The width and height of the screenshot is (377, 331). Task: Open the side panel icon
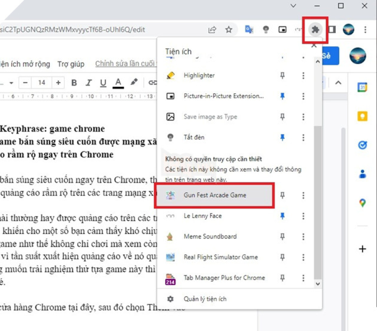(x=332, y=29)
